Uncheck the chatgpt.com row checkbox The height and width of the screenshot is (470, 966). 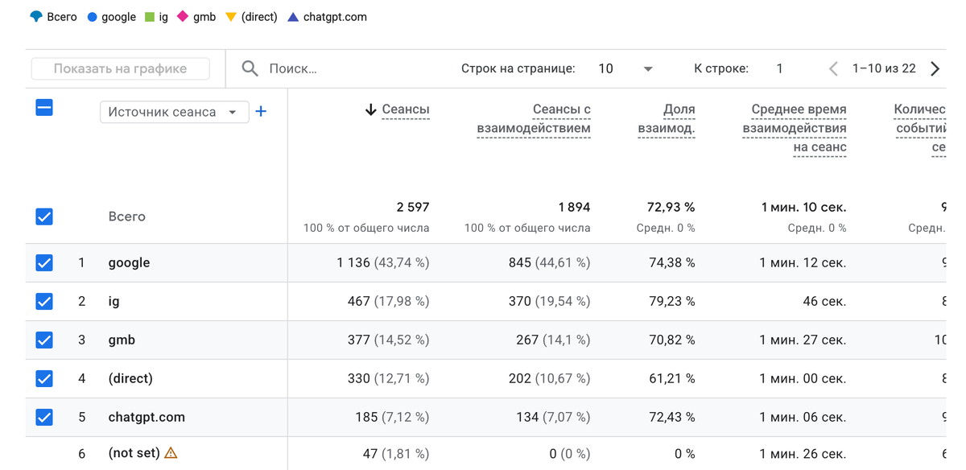click(x=44, y=417)
